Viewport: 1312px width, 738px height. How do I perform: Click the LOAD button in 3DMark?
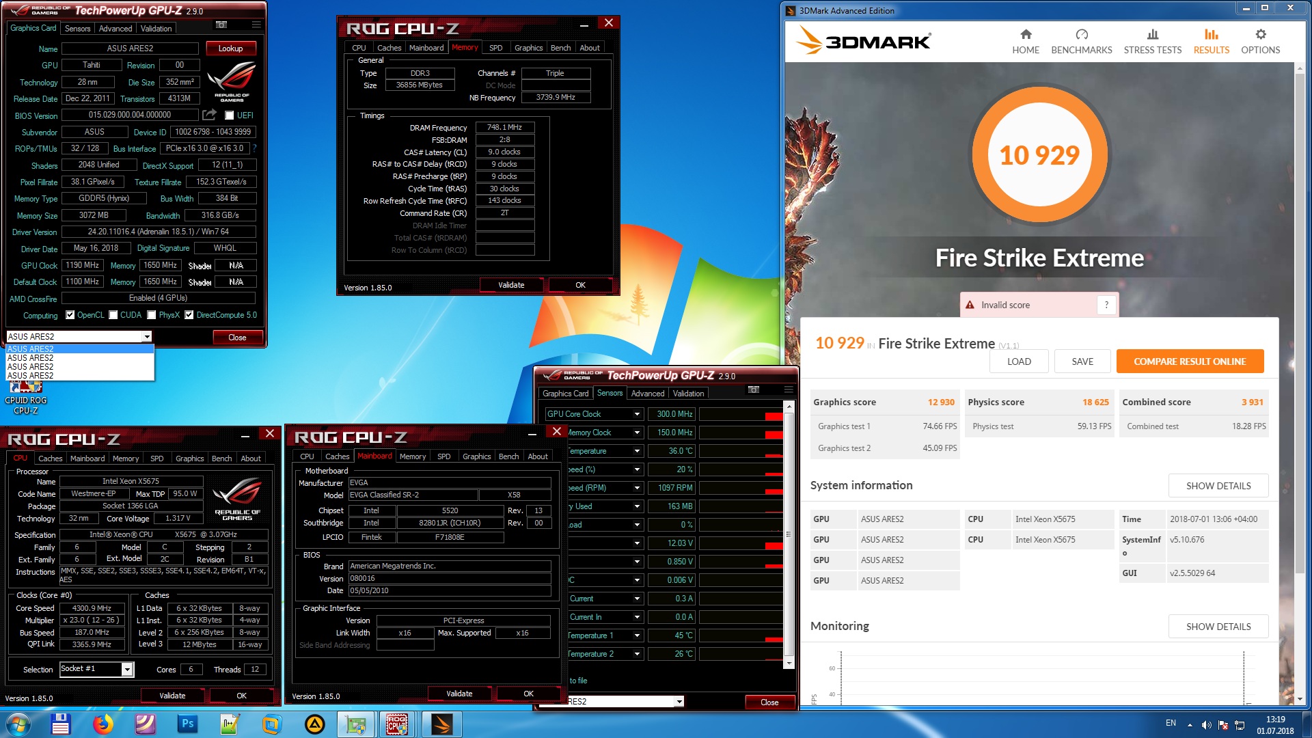(x=1019, y=361)
